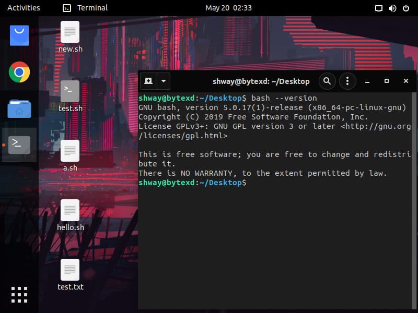Click the '/licenses/gpl.html>' text

pos(183,136)
